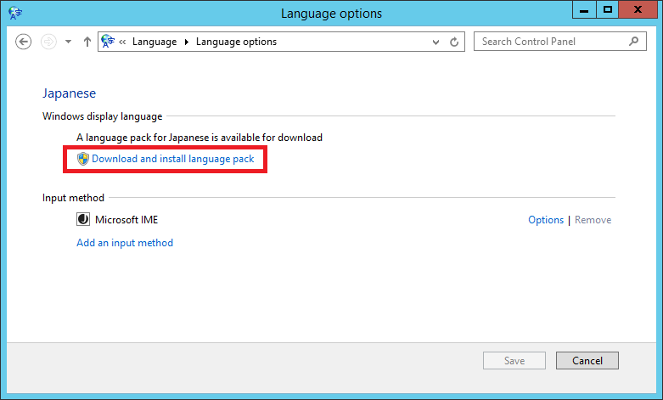663x400 pixels.
Task: Click the Japanese heading
Action: [x=69, y=93]
